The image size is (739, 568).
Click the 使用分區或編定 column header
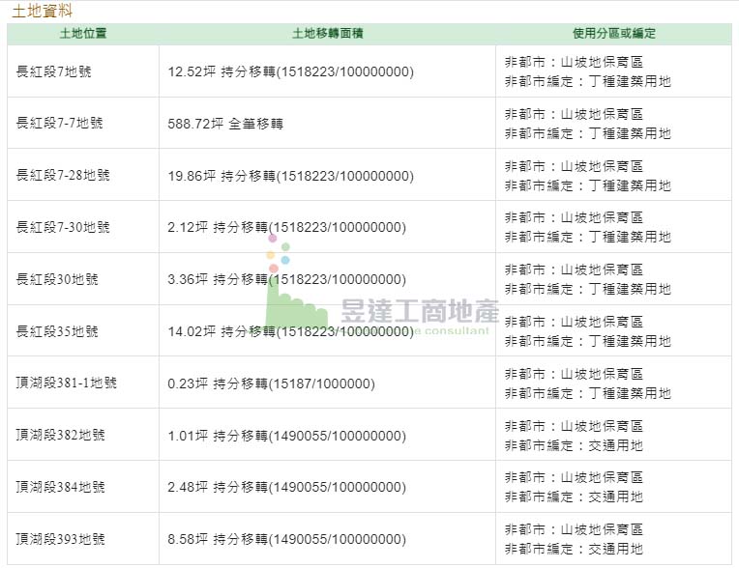[x=613, y=34]
